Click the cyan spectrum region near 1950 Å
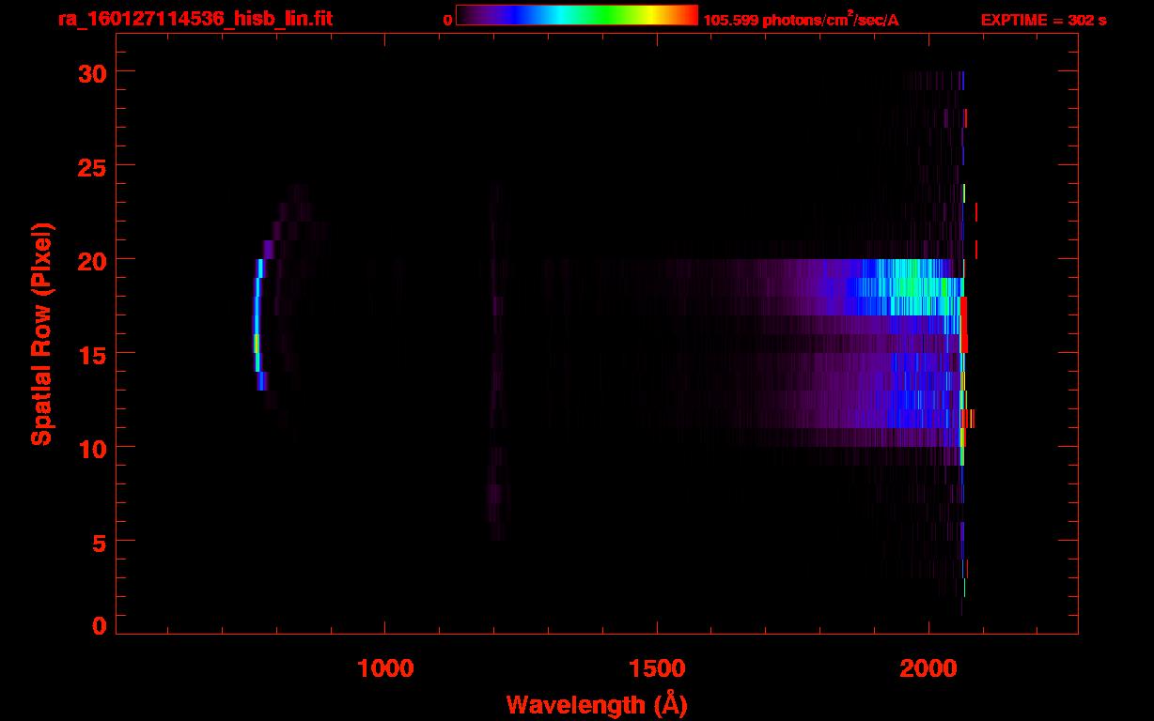The width and height of the screenshot is (1154, 721). [x=912, y=286]
